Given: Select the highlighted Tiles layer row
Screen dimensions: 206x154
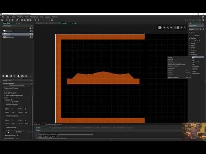Looking at the screenshot, I should pos(18,34).
